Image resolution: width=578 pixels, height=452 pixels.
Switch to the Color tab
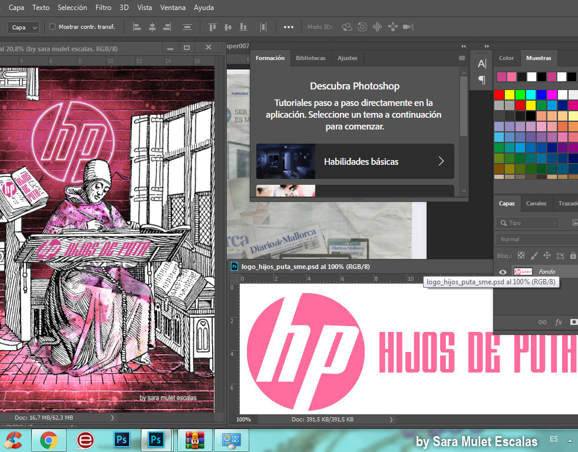pyautogui.click(x=506, y=58)
